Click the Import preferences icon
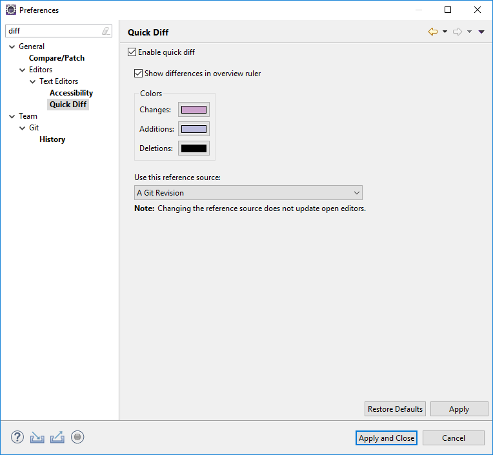Image resolution: width=493 pixels, height=455 pixels. point(37,438)
